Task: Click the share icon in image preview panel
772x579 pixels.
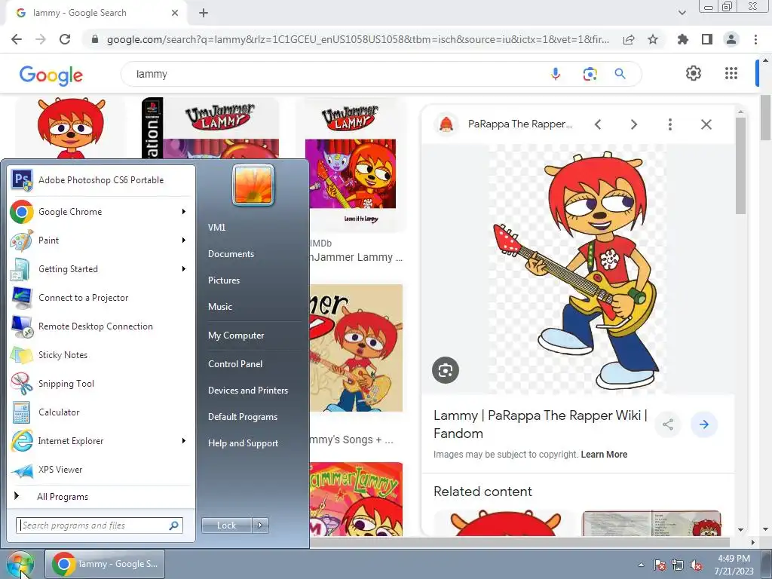Action: 668,424
